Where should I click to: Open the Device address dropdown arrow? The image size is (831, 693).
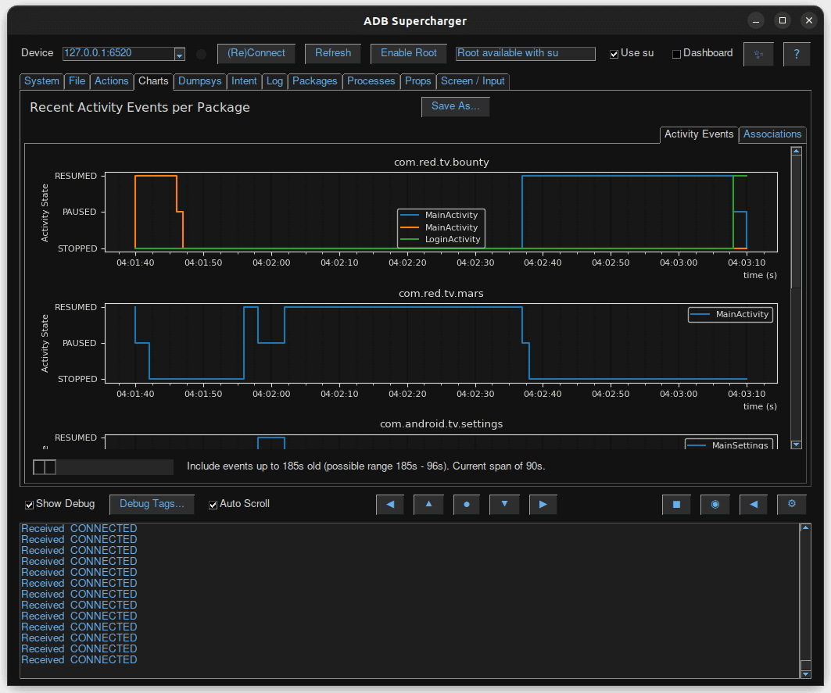pos(180,54)
